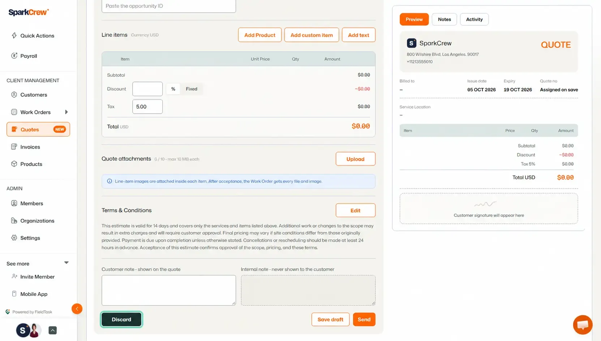Switch to the Activity tab
The width and height of the screenshot is (601, 341).
point(474,19)
